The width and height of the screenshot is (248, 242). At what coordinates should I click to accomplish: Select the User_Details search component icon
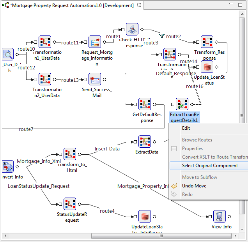pyautogui.click(x=7, y=54)
